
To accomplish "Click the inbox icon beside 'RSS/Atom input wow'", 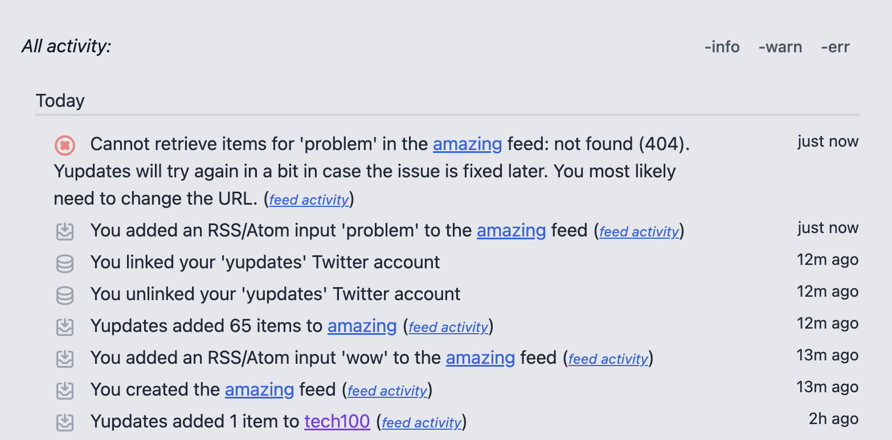I will pyautogui.click(x=65, y=359).
